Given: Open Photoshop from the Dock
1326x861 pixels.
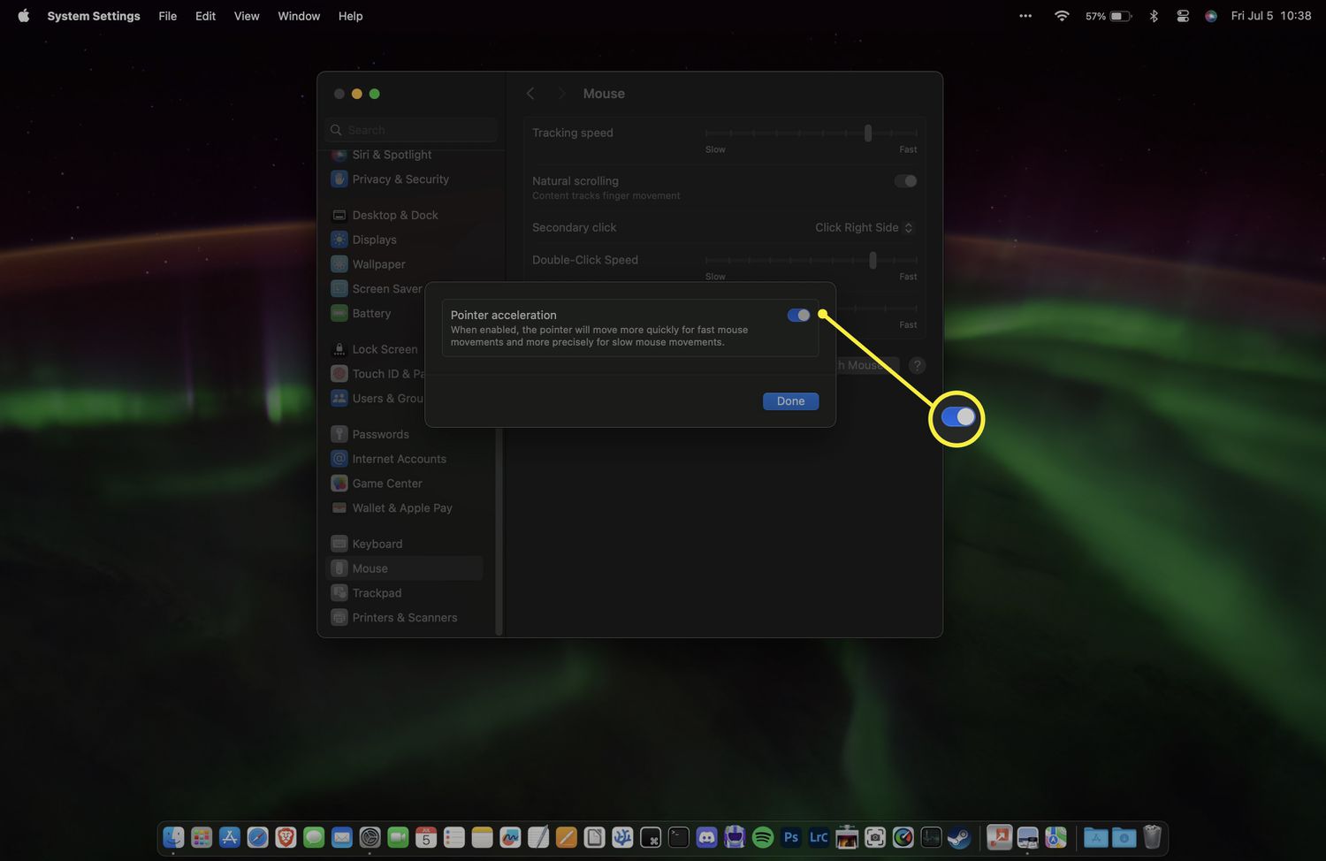Looking at the screenshot, I should 791,837.
